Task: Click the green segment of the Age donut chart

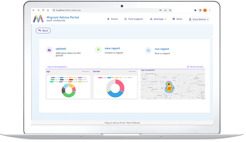Action: coord(69,95)
